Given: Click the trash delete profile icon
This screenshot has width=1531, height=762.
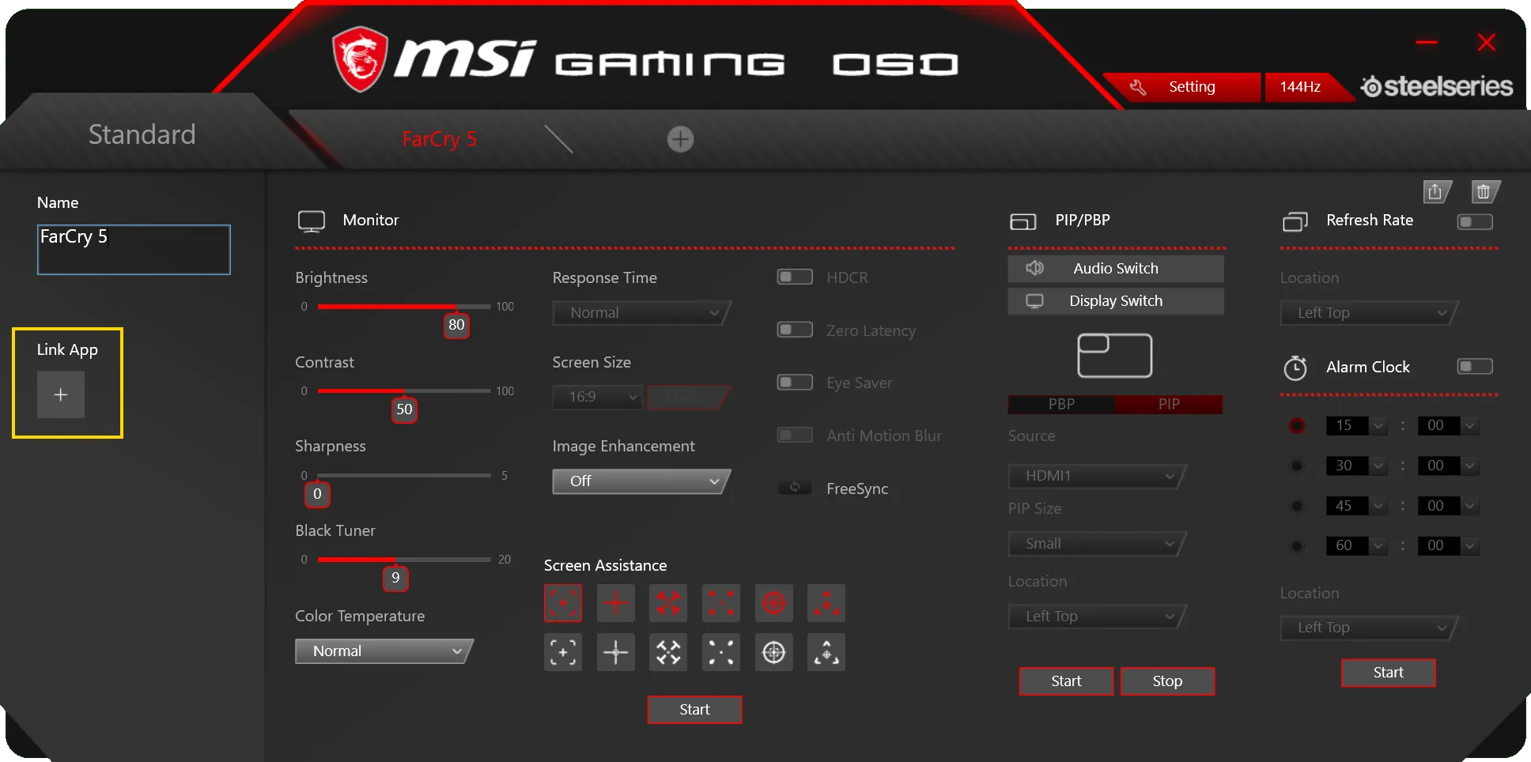Looking at the screenshot, I should click(x=1484, y=192).
